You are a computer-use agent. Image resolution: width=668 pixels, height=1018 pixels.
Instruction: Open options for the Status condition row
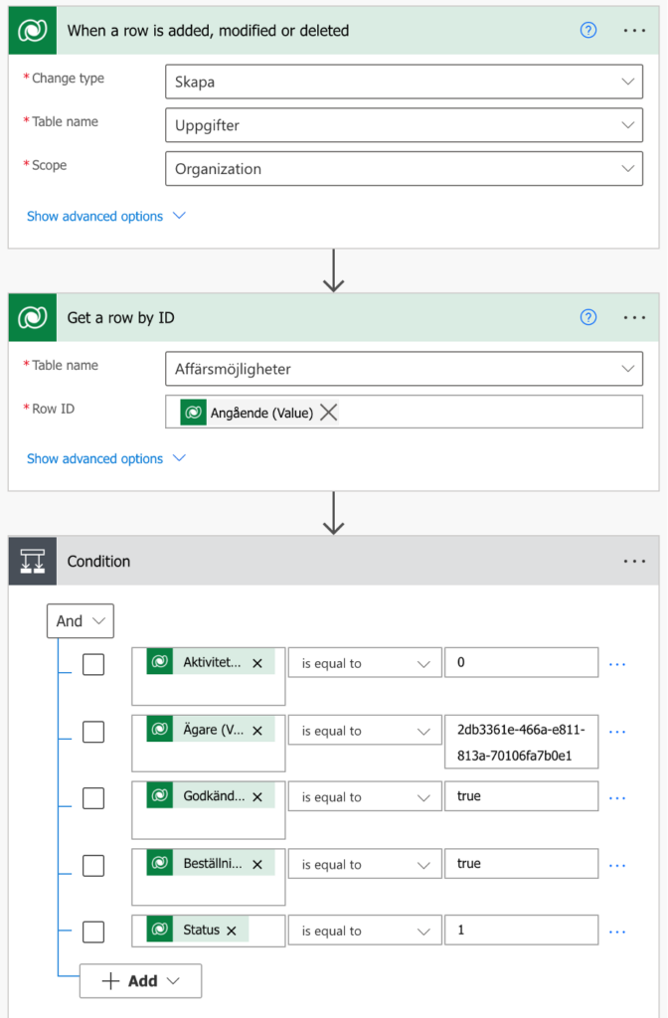click(616, 932)
